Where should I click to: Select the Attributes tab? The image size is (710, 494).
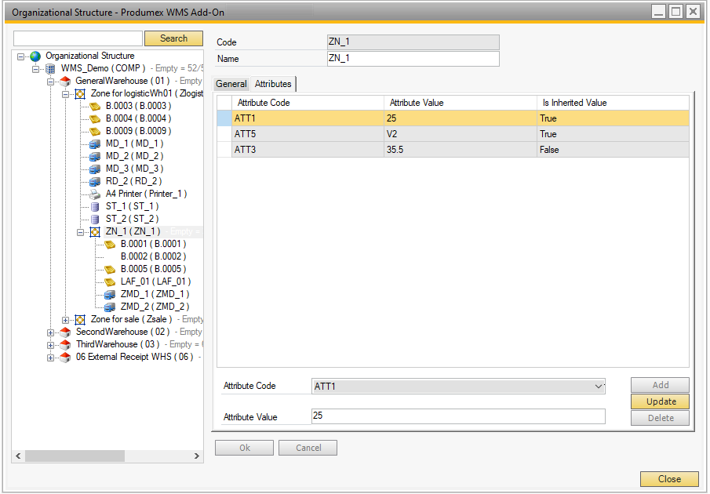[273, 84]
